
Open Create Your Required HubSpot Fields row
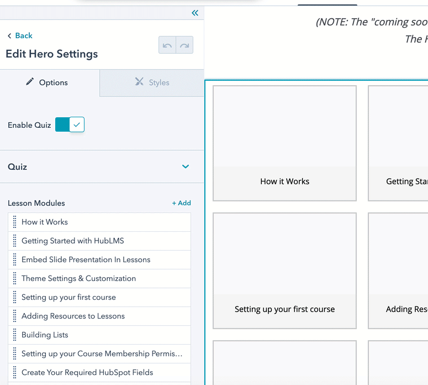point(99,372)
